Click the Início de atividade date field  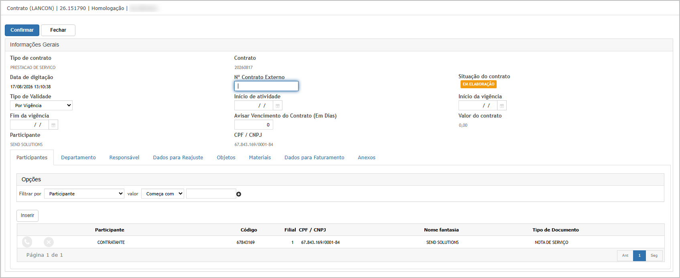[254, 106]
